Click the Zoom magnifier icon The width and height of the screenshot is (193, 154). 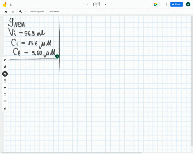click(x=21, y=12)
